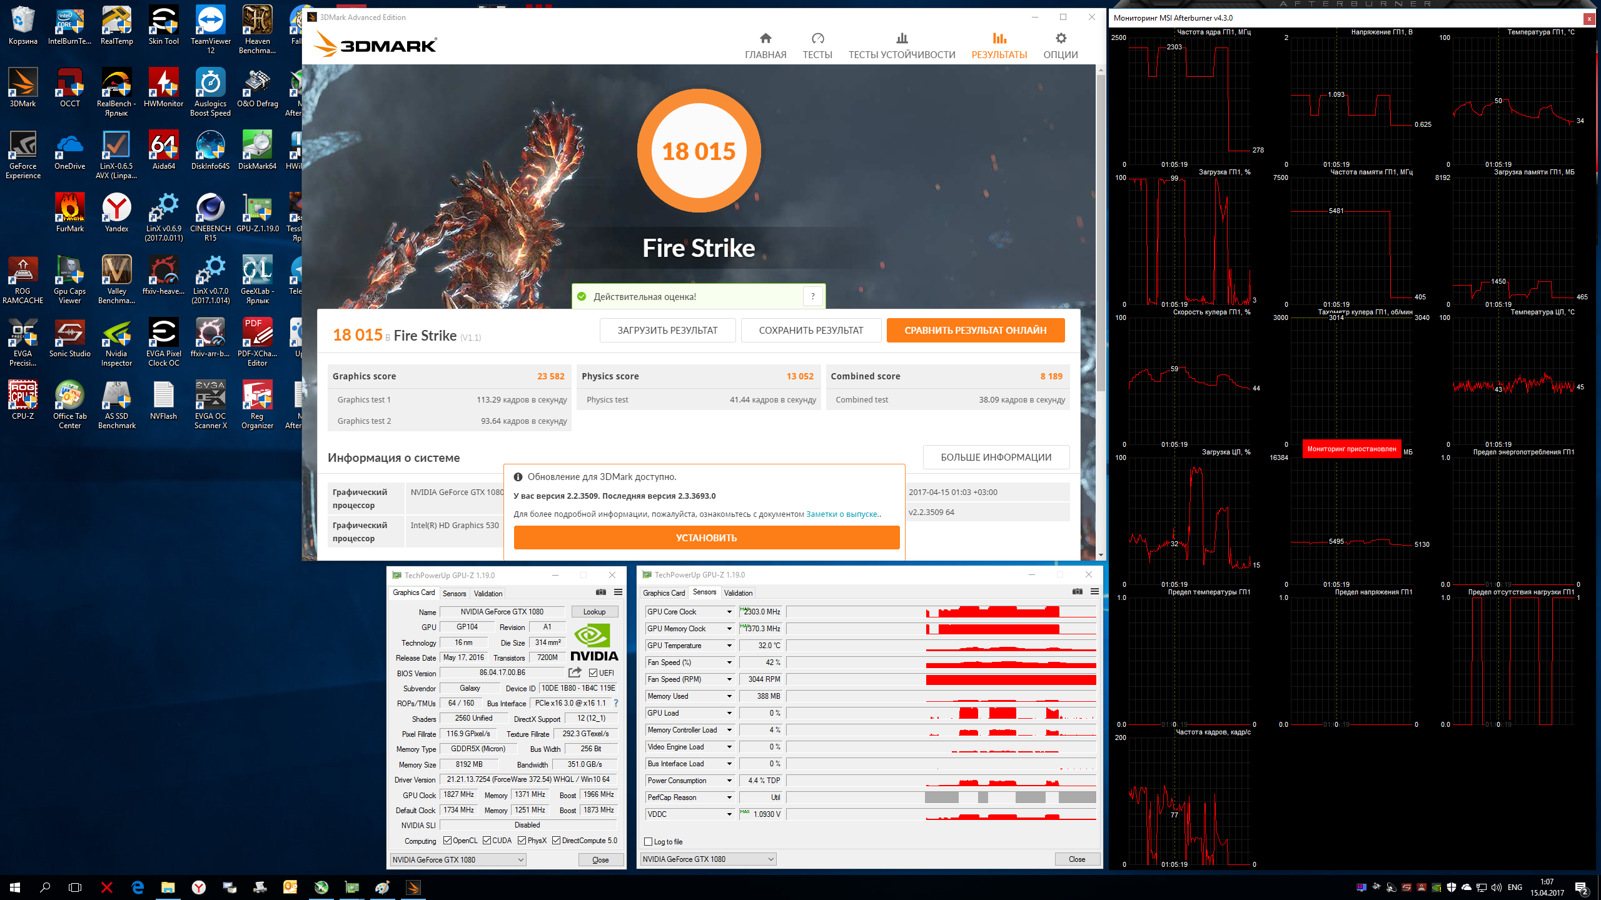Click the orange УСТАНОВИТЬ update button

coord(706,537)
